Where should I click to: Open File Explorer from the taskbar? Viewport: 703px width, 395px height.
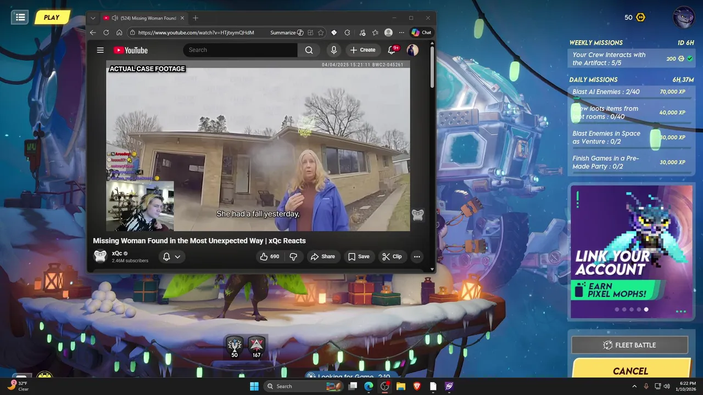(401, 386)
